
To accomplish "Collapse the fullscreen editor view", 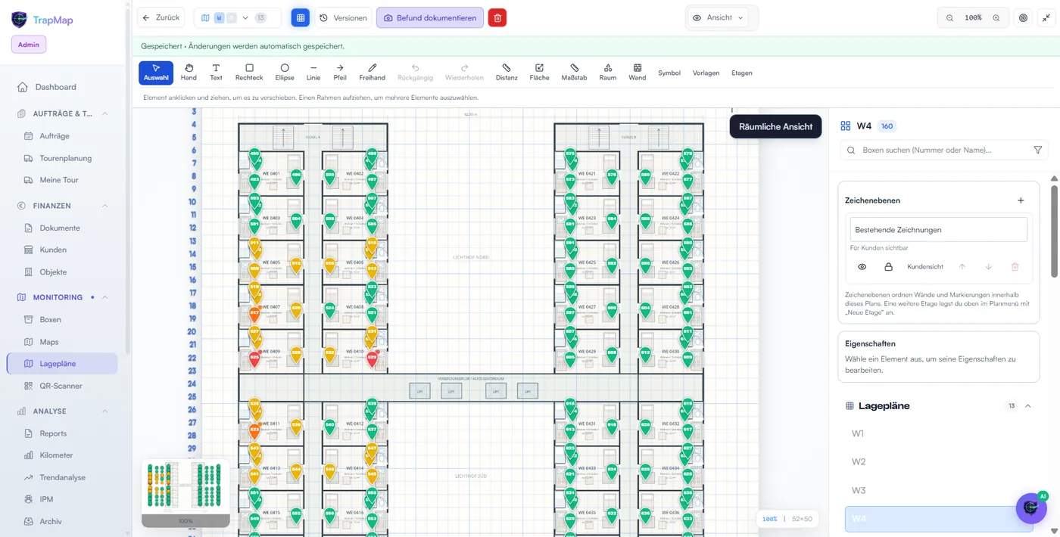I will [x=1046, y=17].
